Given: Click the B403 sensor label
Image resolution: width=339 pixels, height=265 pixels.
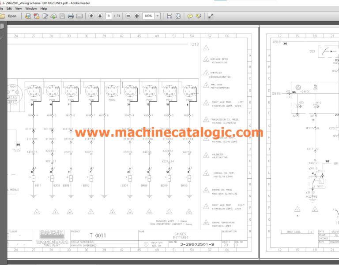Looking at the screenshot, I should (x=184, y=185).
